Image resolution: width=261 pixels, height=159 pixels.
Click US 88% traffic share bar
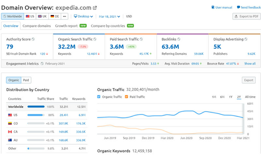click(36, 115)
